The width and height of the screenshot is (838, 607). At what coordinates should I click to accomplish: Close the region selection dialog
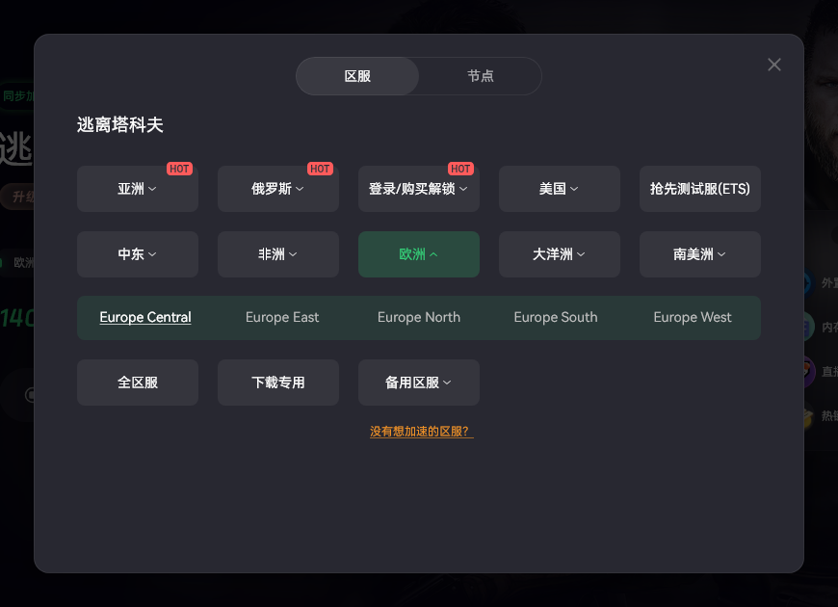coord(773,65)
